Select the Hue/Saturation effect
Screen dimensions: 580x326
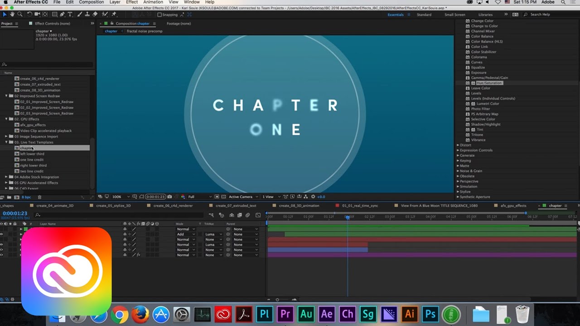(489, 83)
